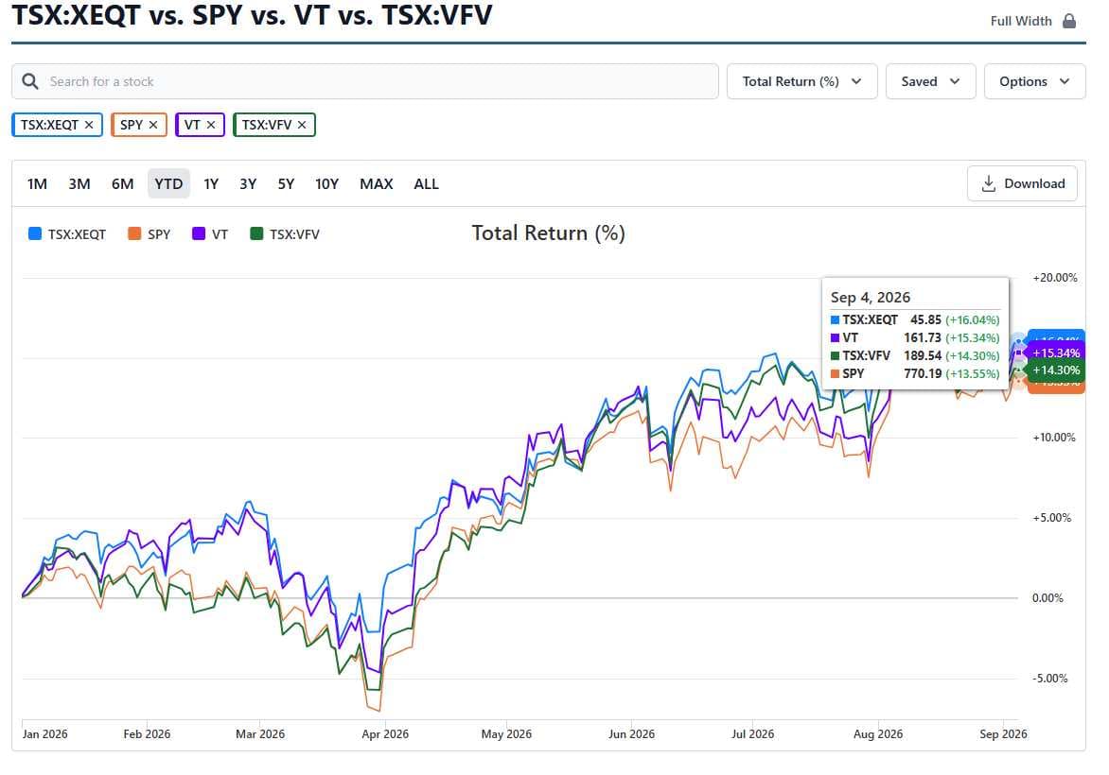Click the +15.34% purple end label
This screenshot has width=1109, height=775.
(x=1055, y=353)
